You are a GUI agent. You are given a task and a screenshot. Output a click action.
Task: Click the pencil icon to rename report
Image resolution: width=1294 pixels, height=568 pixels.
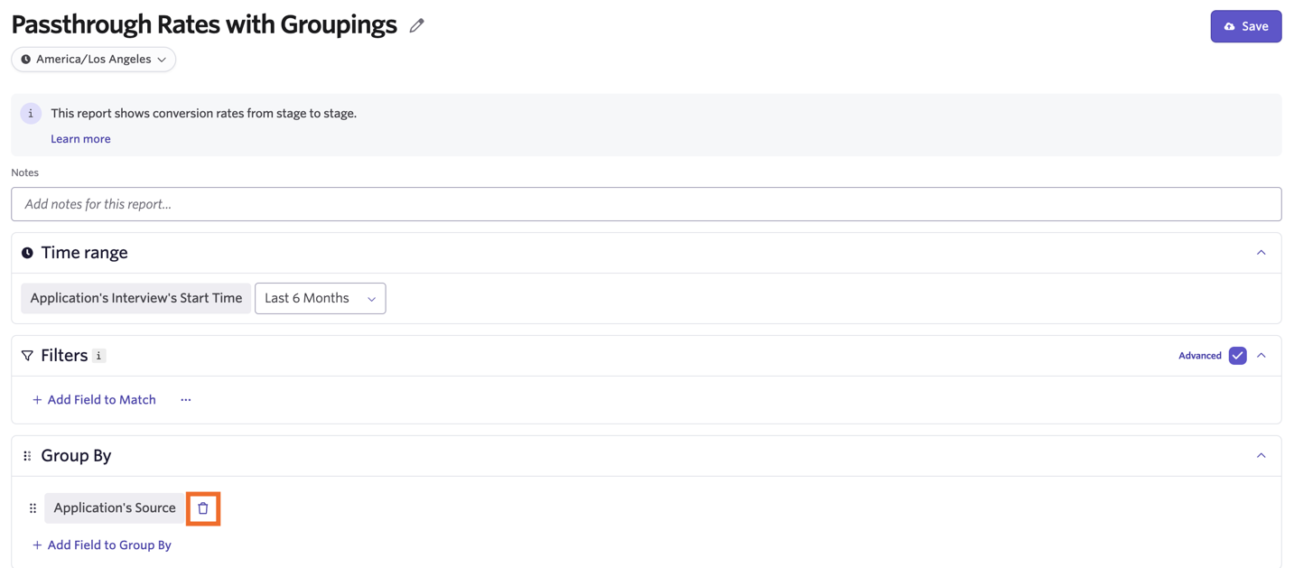coord(416,25)
